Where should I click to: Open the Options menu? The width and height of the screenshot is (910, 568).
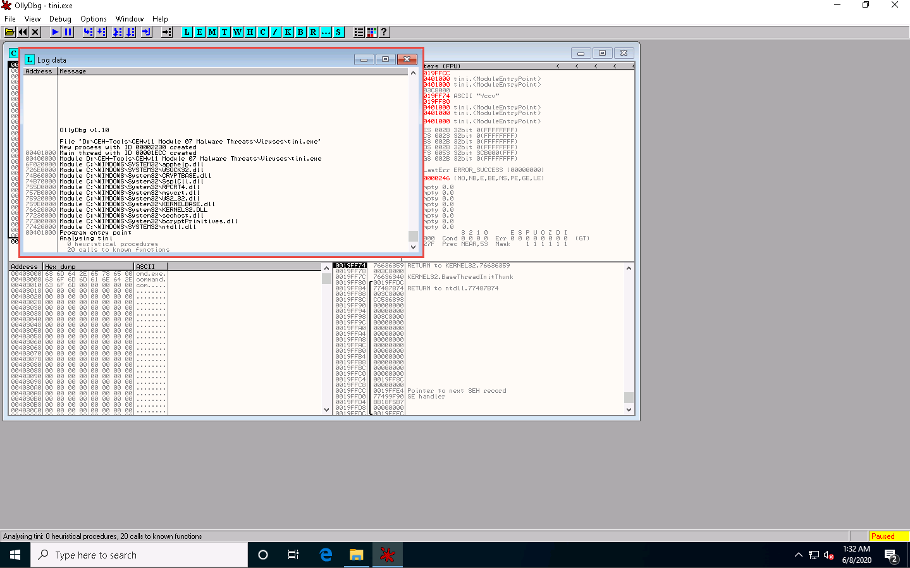click(94, 19)
